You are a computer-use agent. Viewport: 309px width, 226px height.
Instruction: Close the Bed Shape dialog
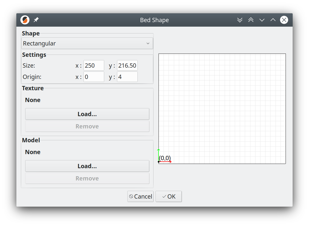click(x=284, y=20)
